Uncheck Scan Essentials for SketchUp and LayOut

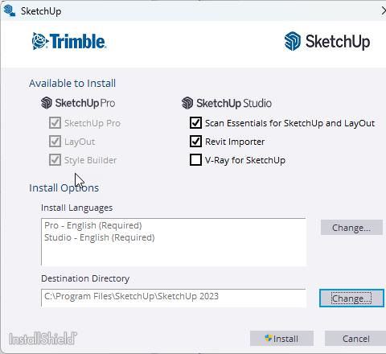pyautogui.click(x=195, y=123)
